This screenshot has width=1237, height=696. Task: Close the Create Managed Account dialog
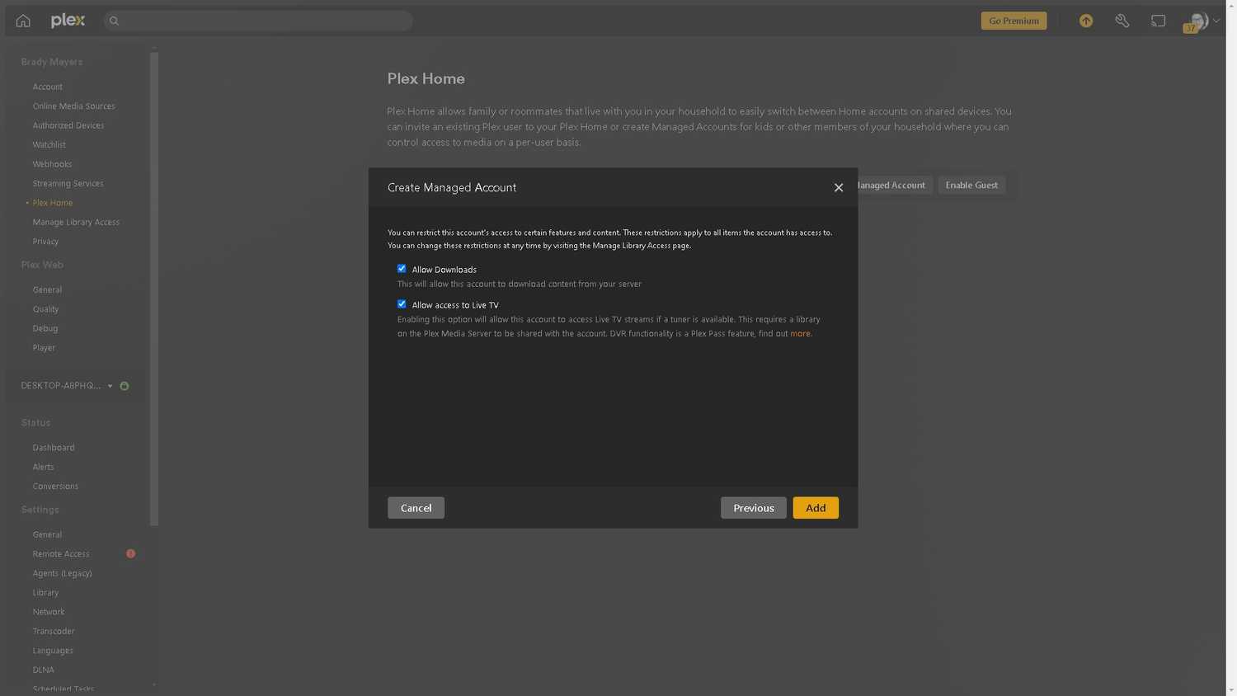839,187
